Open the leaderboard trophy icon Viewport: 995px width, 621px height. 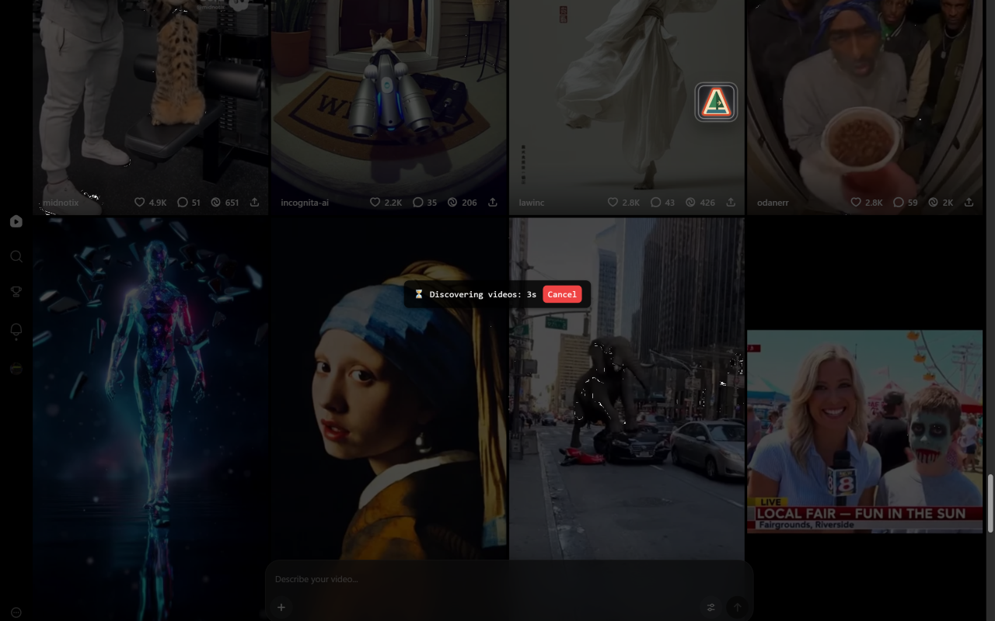16,291
